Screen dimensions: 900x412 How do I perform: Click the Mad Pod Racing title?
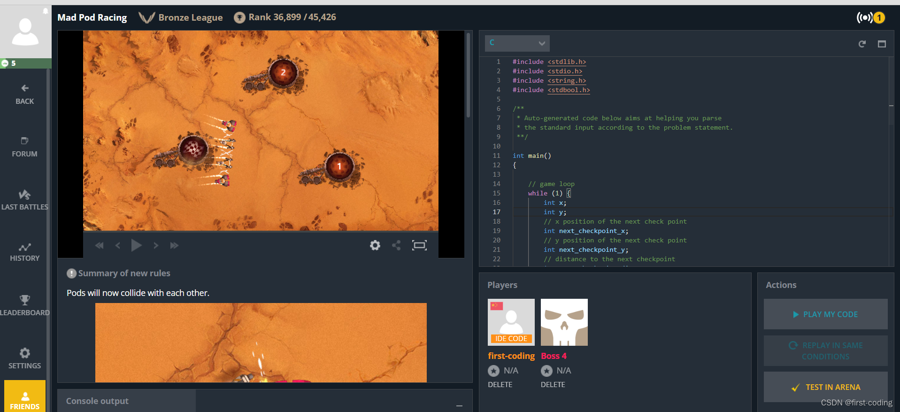click(x=92, y=17)
